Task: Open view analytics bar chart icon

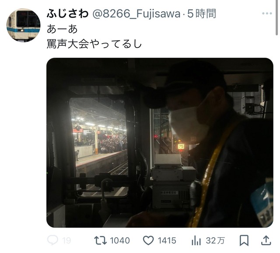Action: tap(196, 240)
